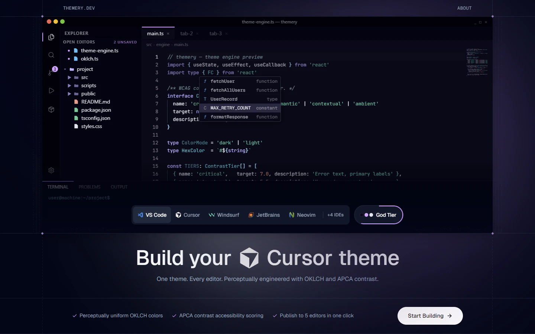535x334 pixels.
Task: Click the Start Building button
Action: (x=430, y=316)
